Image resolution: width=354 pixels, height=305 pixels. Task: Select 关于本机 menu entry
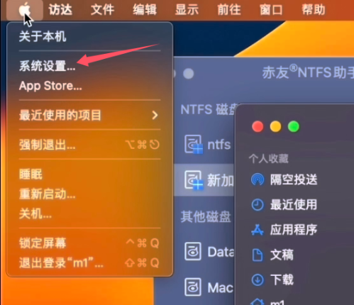click(x=43, y=36)
